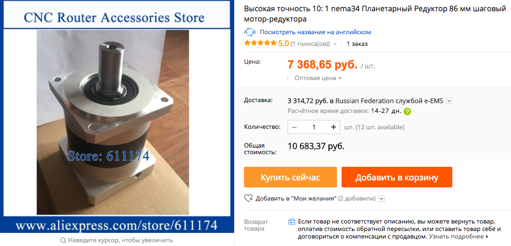
Task: Click the Добавить в "Мои желания" link
Action: (296, 198)
